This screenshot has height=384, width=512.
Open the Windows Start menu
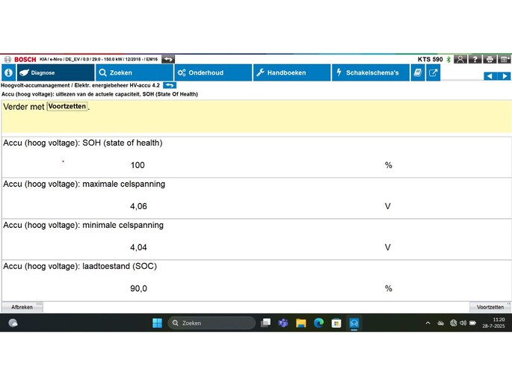point(157,323)
